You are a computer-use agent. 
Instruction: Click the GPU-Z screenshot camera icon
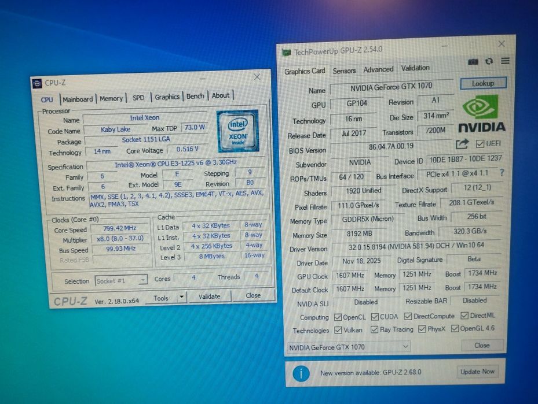(473, 62)
